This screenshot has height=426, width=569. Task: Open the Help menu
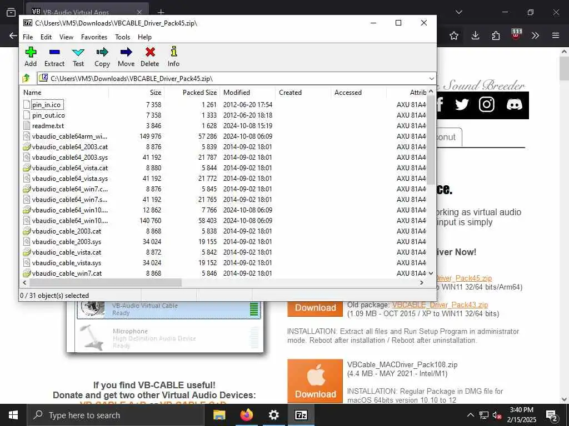pos(144,37)
